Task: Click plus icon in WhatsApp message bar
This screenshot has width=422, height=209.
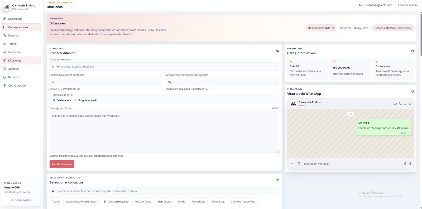Action: [x=292, y=164]
